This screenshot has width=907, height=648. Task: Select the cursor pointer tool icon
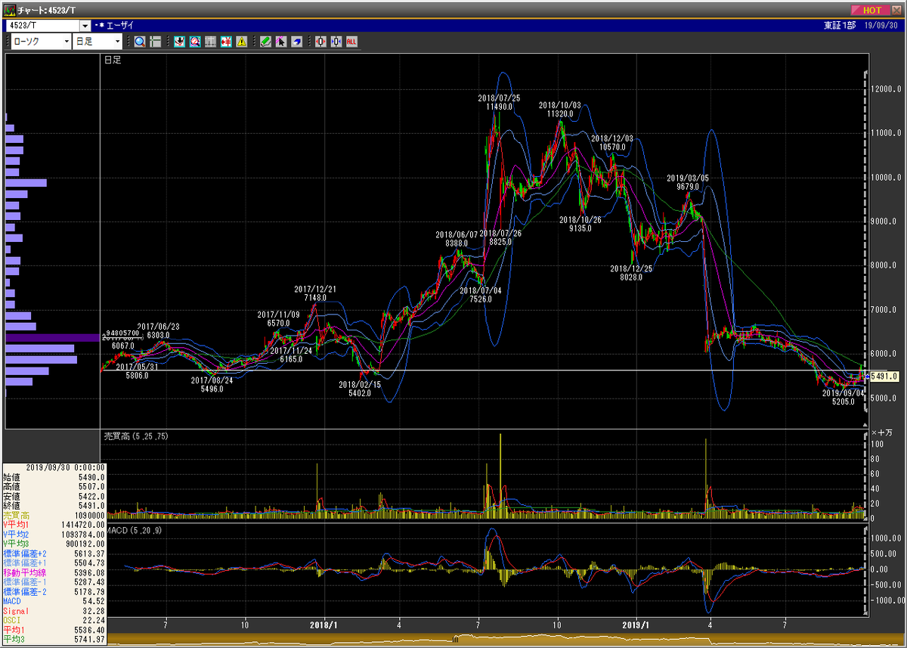click(x=280, y=42)
